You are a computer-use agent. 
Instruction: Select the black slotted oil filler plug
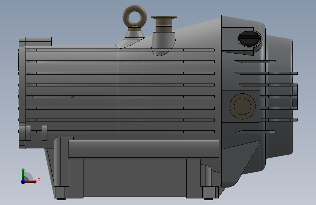(250, 39)
